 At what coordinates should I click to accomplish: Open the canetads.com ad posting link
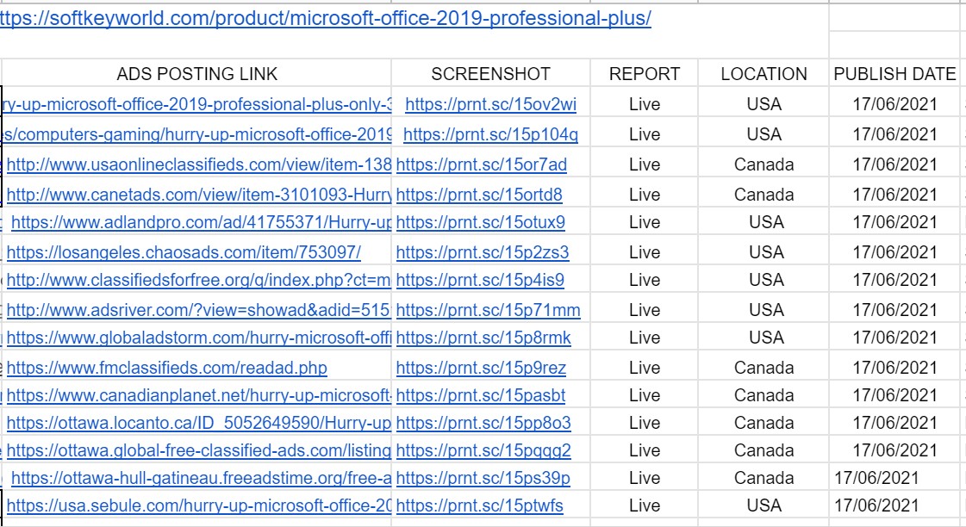click(199, 195)
